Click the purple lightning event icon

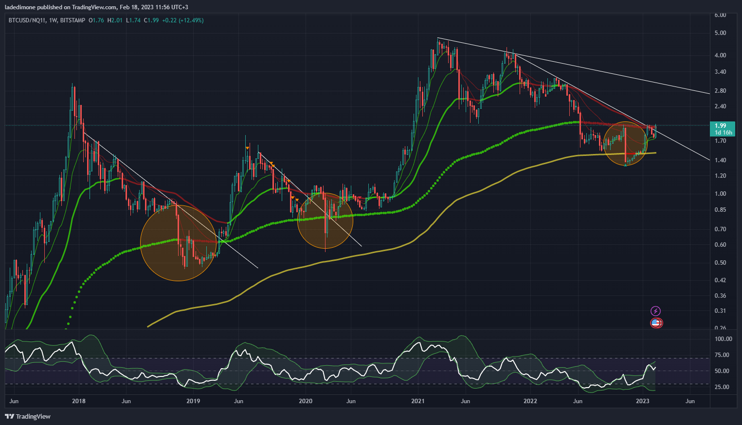(x=656, y=311)
